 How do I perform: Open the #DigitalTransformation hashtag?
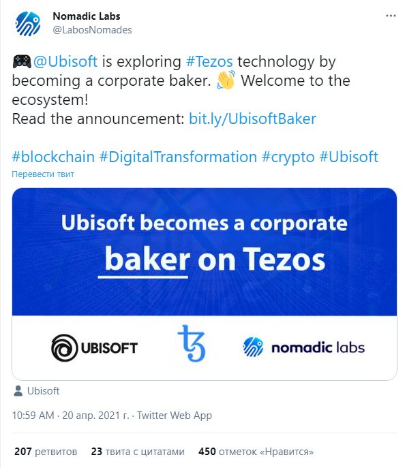coord(178,157)
